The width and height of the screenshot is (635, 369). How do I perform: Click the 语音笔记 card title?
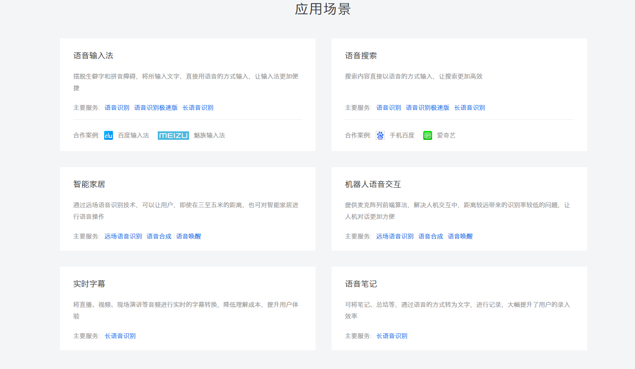pyautogui.click(x=361, y=284)
